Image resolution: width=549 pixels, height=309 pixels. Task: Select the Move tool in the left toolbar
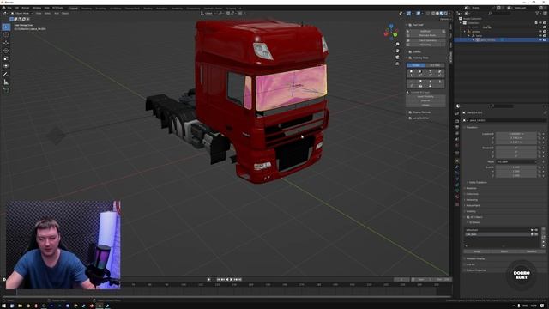pos(6,43)
